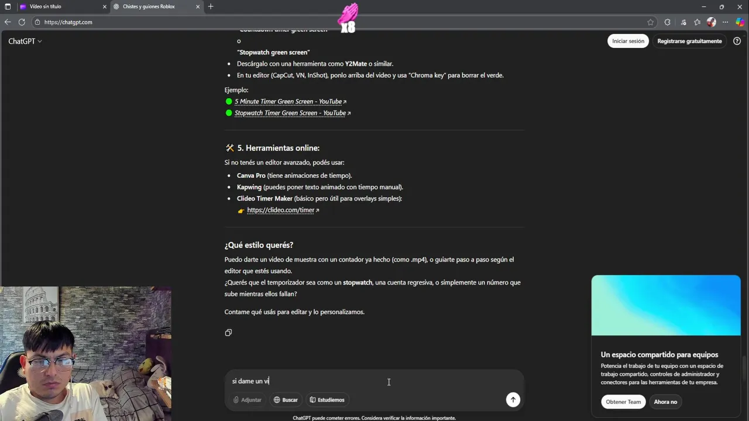This screenshot has height=421, width=749.
Task: Click 'Stopwatch green screen' text
Action: coord(273,53)
